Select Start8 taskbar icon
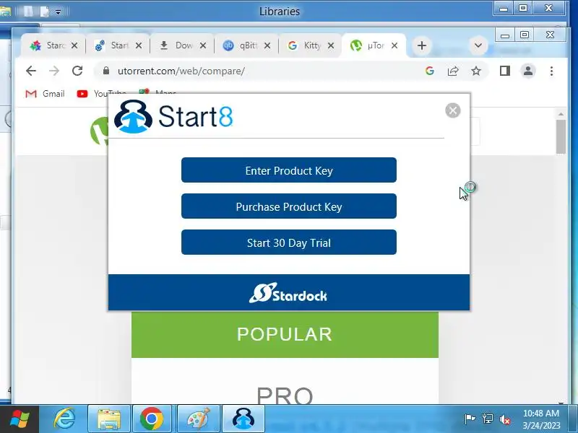 tap(243, 419)
